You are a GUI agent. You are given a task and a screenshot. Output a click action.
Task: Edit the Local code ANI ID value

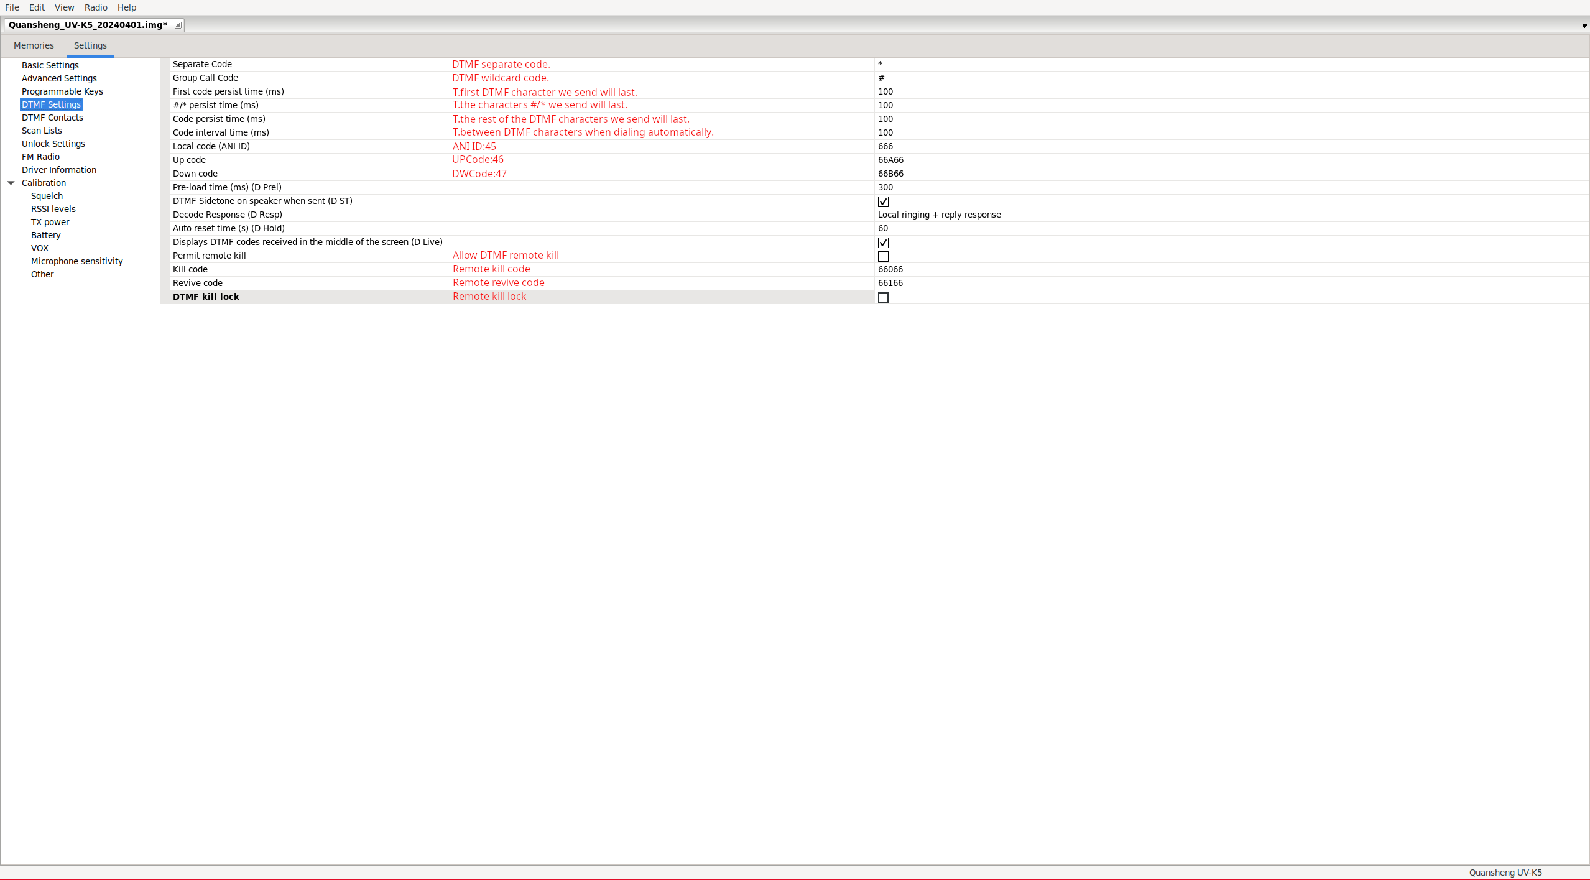[885, 146]
